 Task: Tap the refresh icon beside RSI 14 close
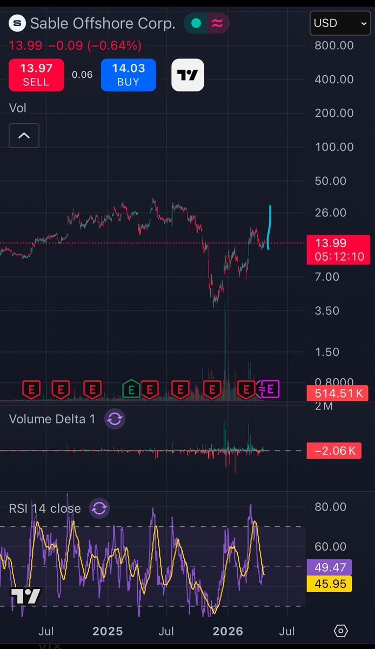100,508
